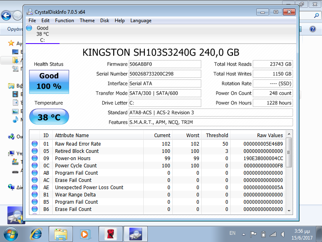Open Action Center flag in system tray

click(x=254, y=234)
